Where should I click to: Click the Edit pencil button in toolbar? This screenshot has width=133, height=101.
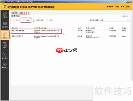point(26,20)
